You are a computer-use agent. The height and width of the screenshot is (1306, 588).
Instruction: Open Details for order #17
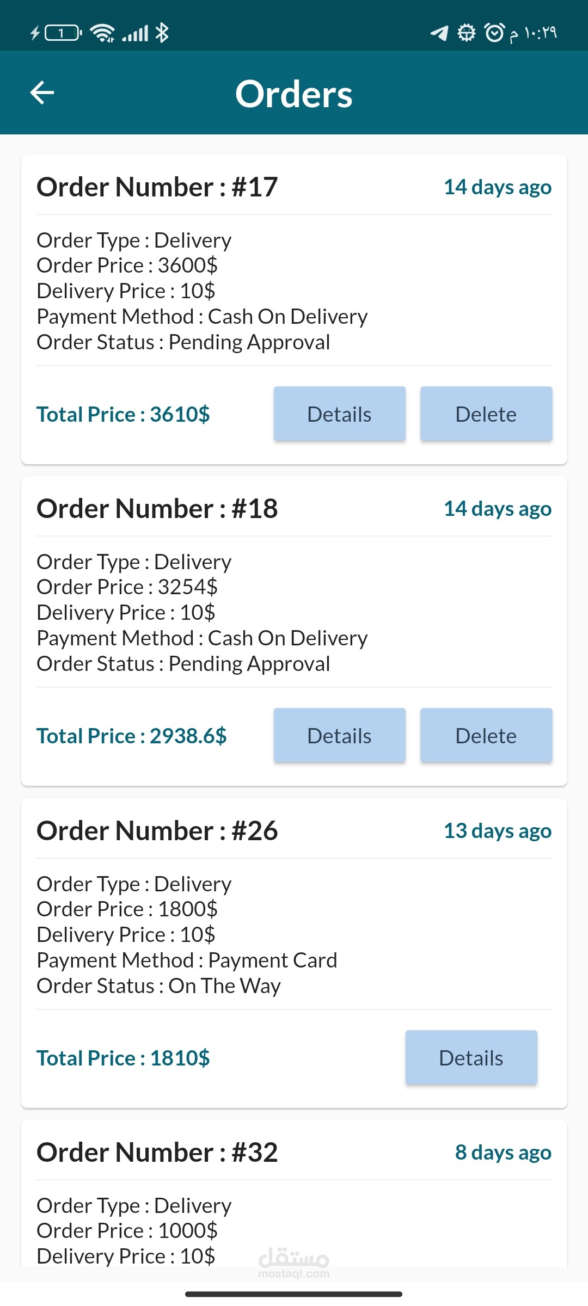click(339, 414)
